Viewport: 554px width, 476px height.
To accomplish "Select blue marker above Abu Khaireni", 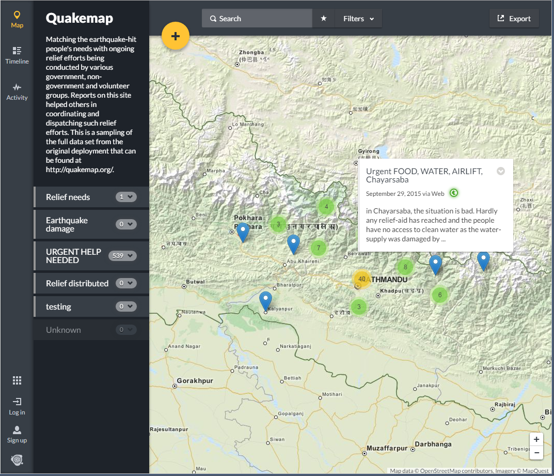I will (x=293, y=244).
